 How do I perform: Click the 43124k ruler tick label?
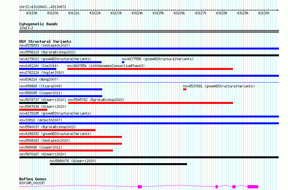[x=137, y=13]
